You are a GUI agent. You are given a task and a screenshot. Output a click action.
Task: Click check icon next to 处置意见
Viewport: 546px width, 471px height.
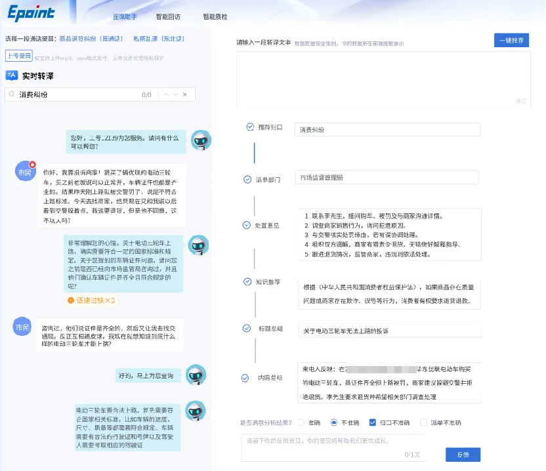pos(247,225)
